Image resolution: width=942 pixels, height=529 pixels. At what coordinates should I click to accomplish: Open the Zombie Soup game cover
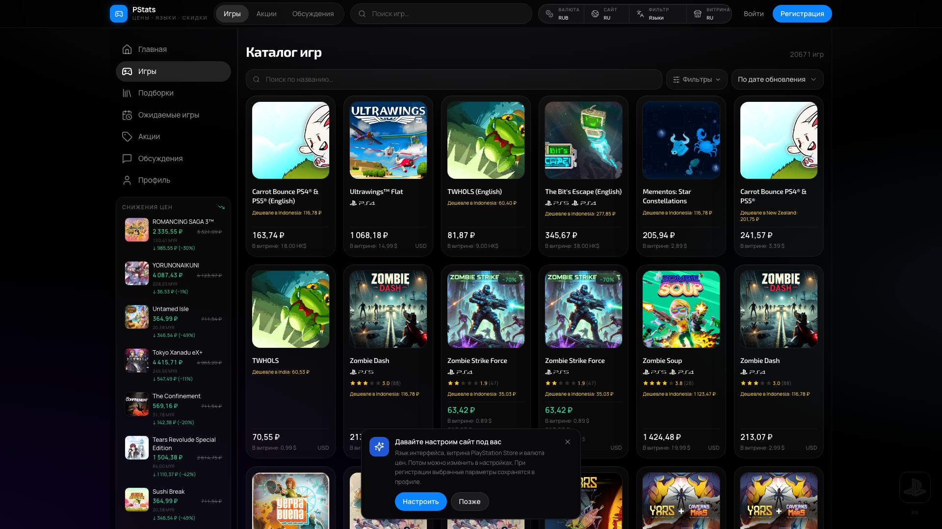click(681, 309)
